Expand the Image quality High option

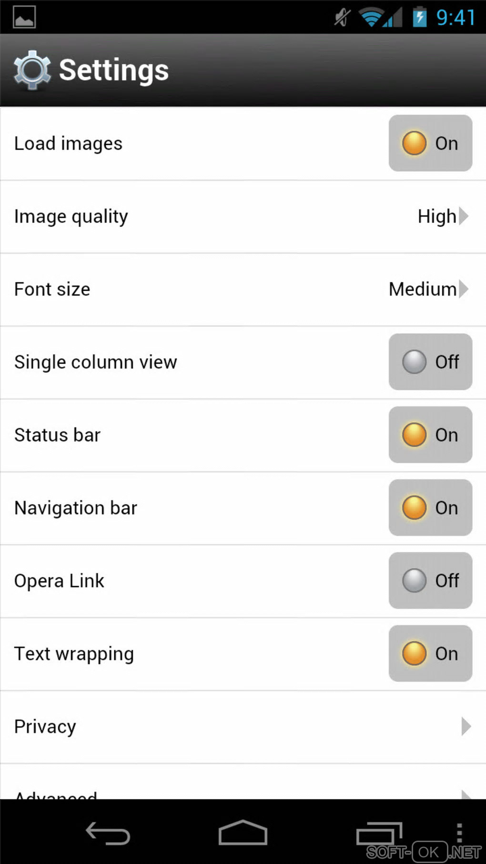click(443, 216)
